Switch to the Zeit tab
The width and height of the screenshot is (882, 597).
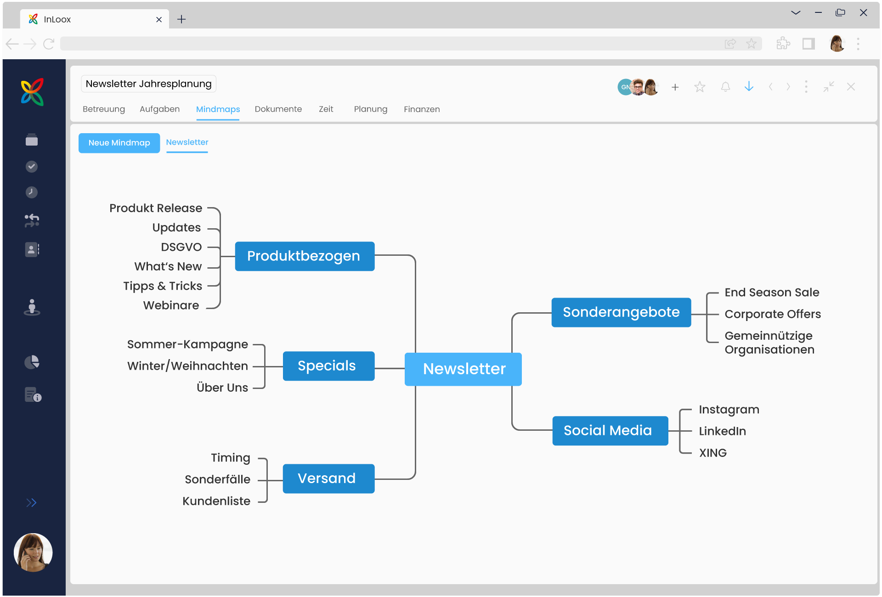click(x=326, y=109)
